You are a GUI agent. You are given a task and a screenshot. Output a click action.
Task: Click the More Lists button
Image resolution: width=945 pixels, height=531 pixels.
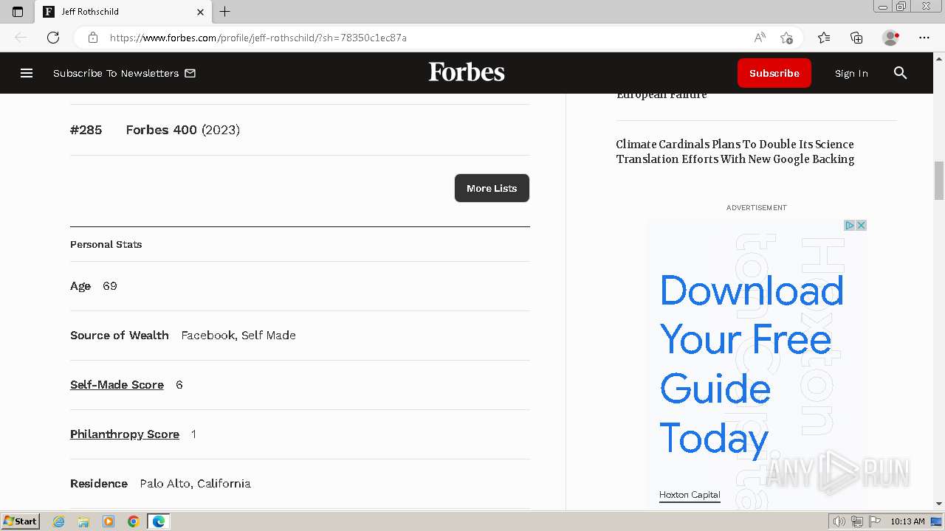[x=492, y=188]
